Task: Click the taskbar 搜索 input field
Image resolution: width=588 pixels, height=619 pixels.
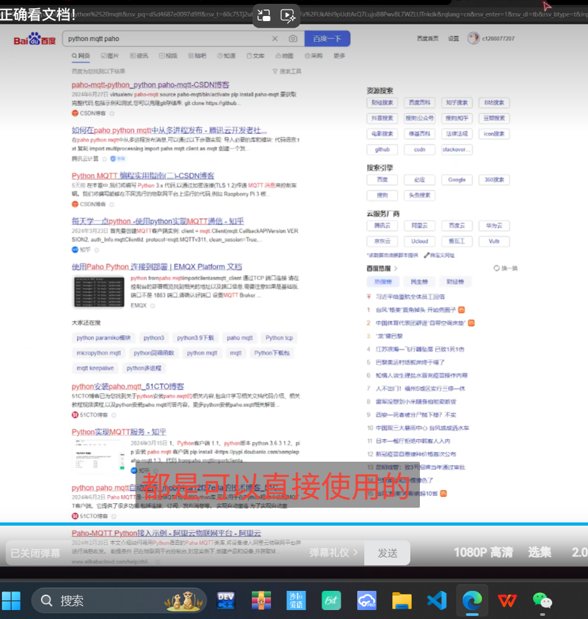Action: point(118,600)
